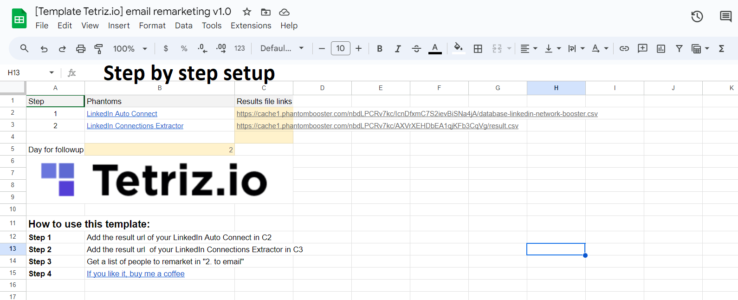Insert chart icon

(x=661, y=48)
